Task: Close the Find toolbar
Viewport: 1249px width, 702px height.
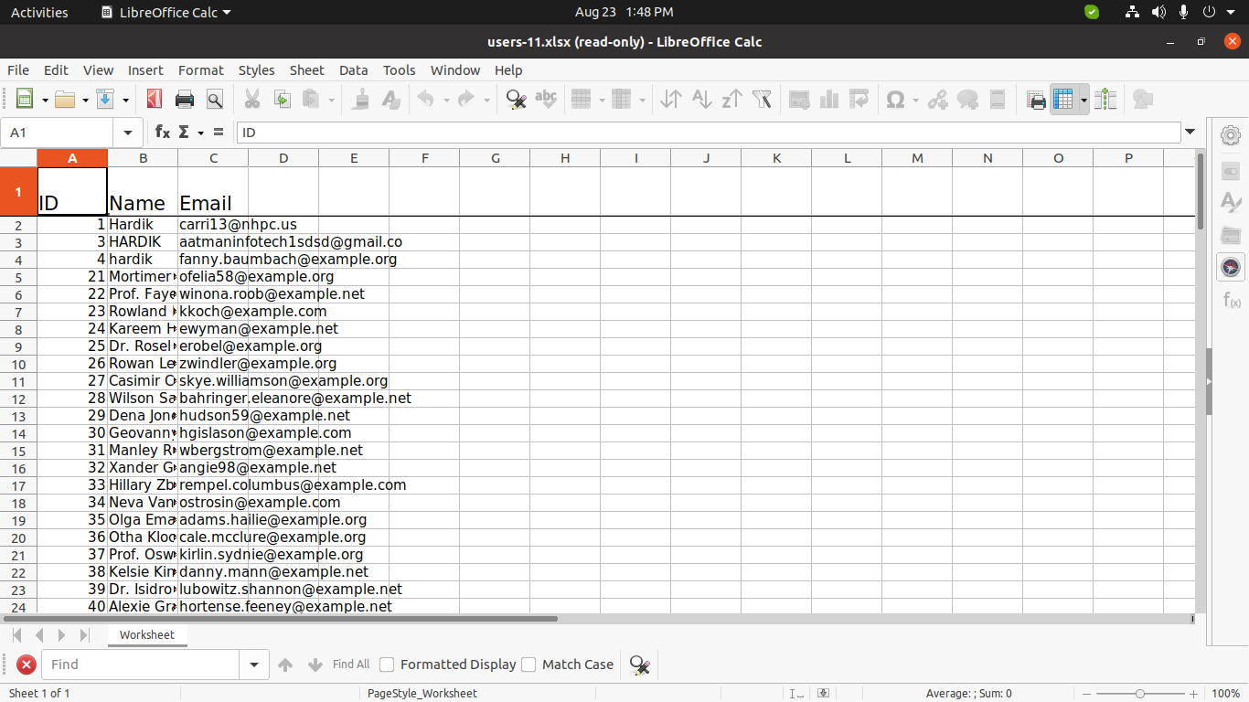Action: 26,665
